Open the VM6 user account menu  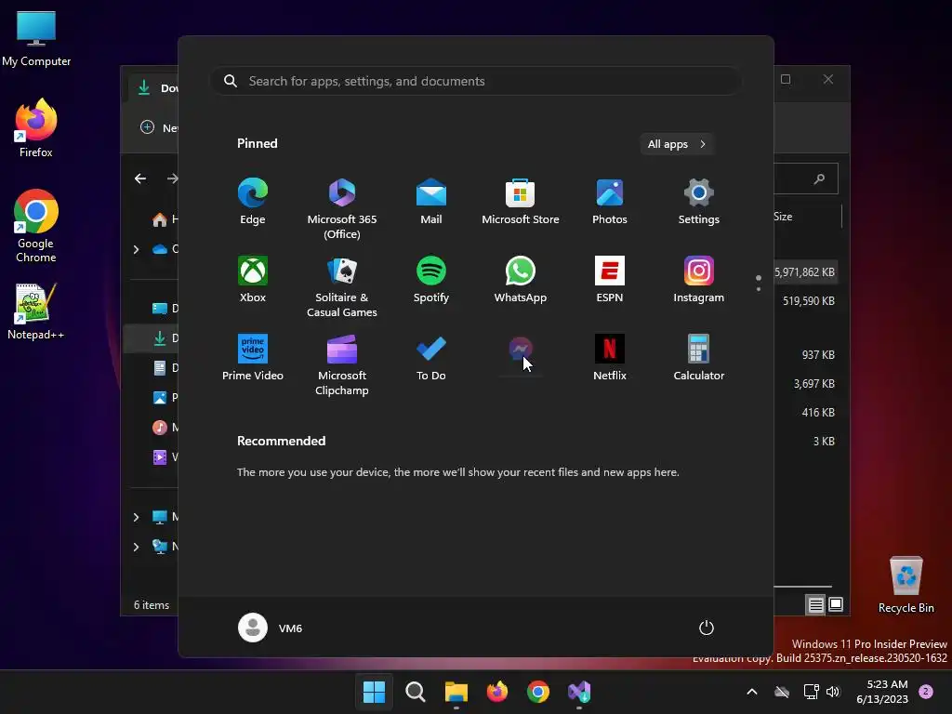click(x=271, y=628)
